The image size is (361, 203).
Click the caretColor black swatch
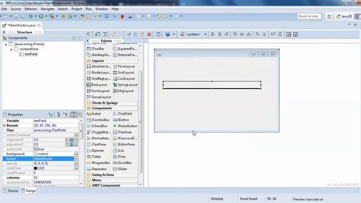click(36, 168)
